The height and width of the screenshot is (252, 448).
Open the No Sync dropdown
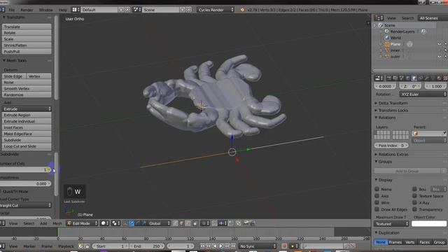pyautogui.click(x=258, y=246)
